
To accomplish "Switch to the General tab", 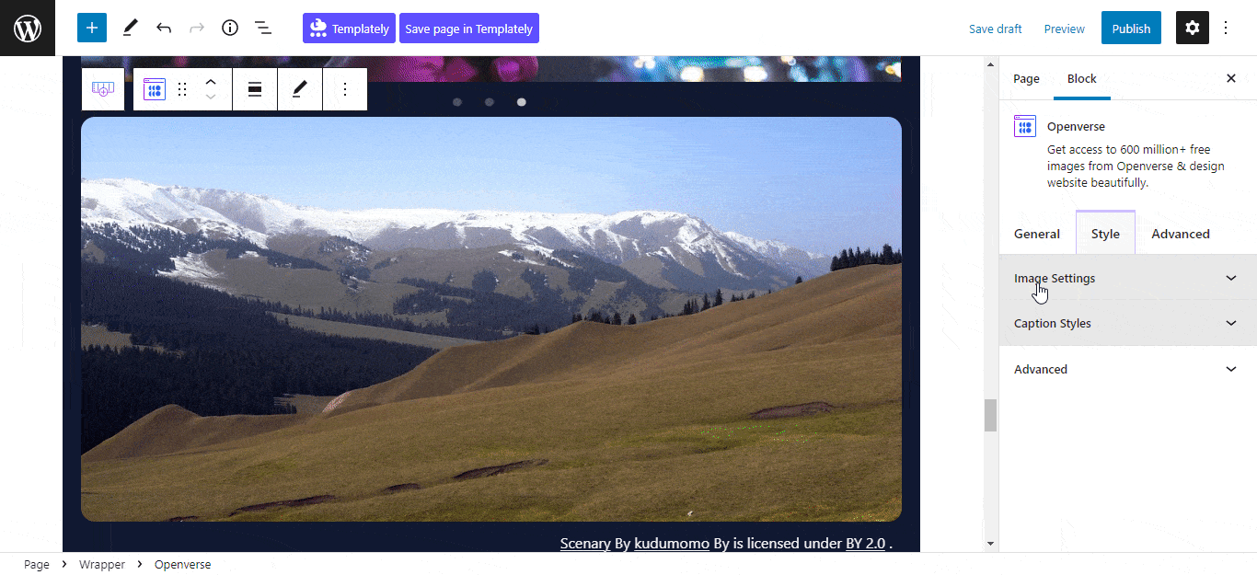I will tap(1037, 234).
